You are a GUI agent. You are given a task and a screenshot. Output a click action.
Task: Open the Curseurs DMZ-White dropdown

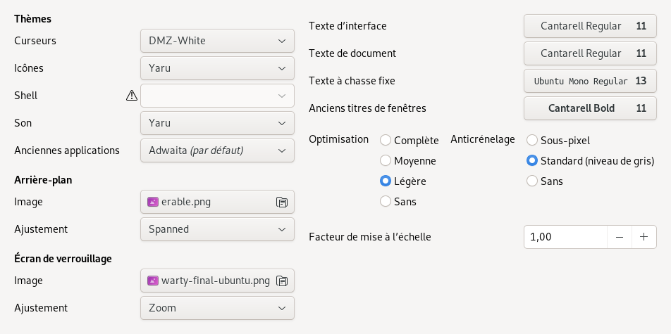[x=217, y=41]
